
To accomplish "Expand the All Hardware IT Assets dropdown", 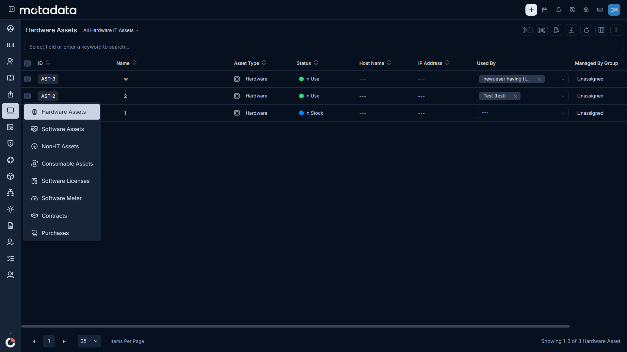I will [111, 30].
